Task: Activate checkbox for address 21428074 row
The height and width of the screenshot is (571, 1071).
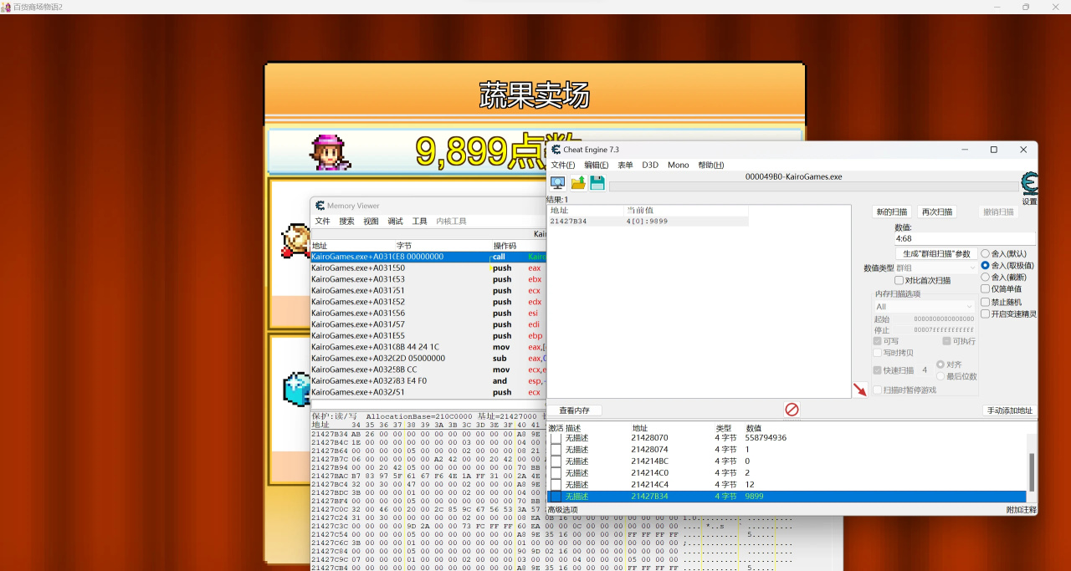Action: coord(556,450)
